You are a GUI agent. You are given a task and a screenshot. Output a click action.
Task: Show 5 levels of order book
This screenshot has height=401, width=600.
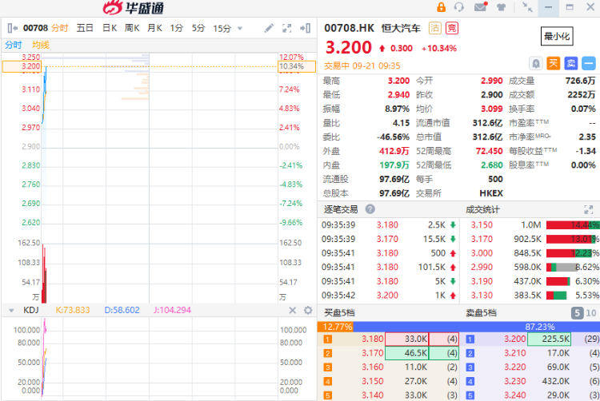(577, 313)
